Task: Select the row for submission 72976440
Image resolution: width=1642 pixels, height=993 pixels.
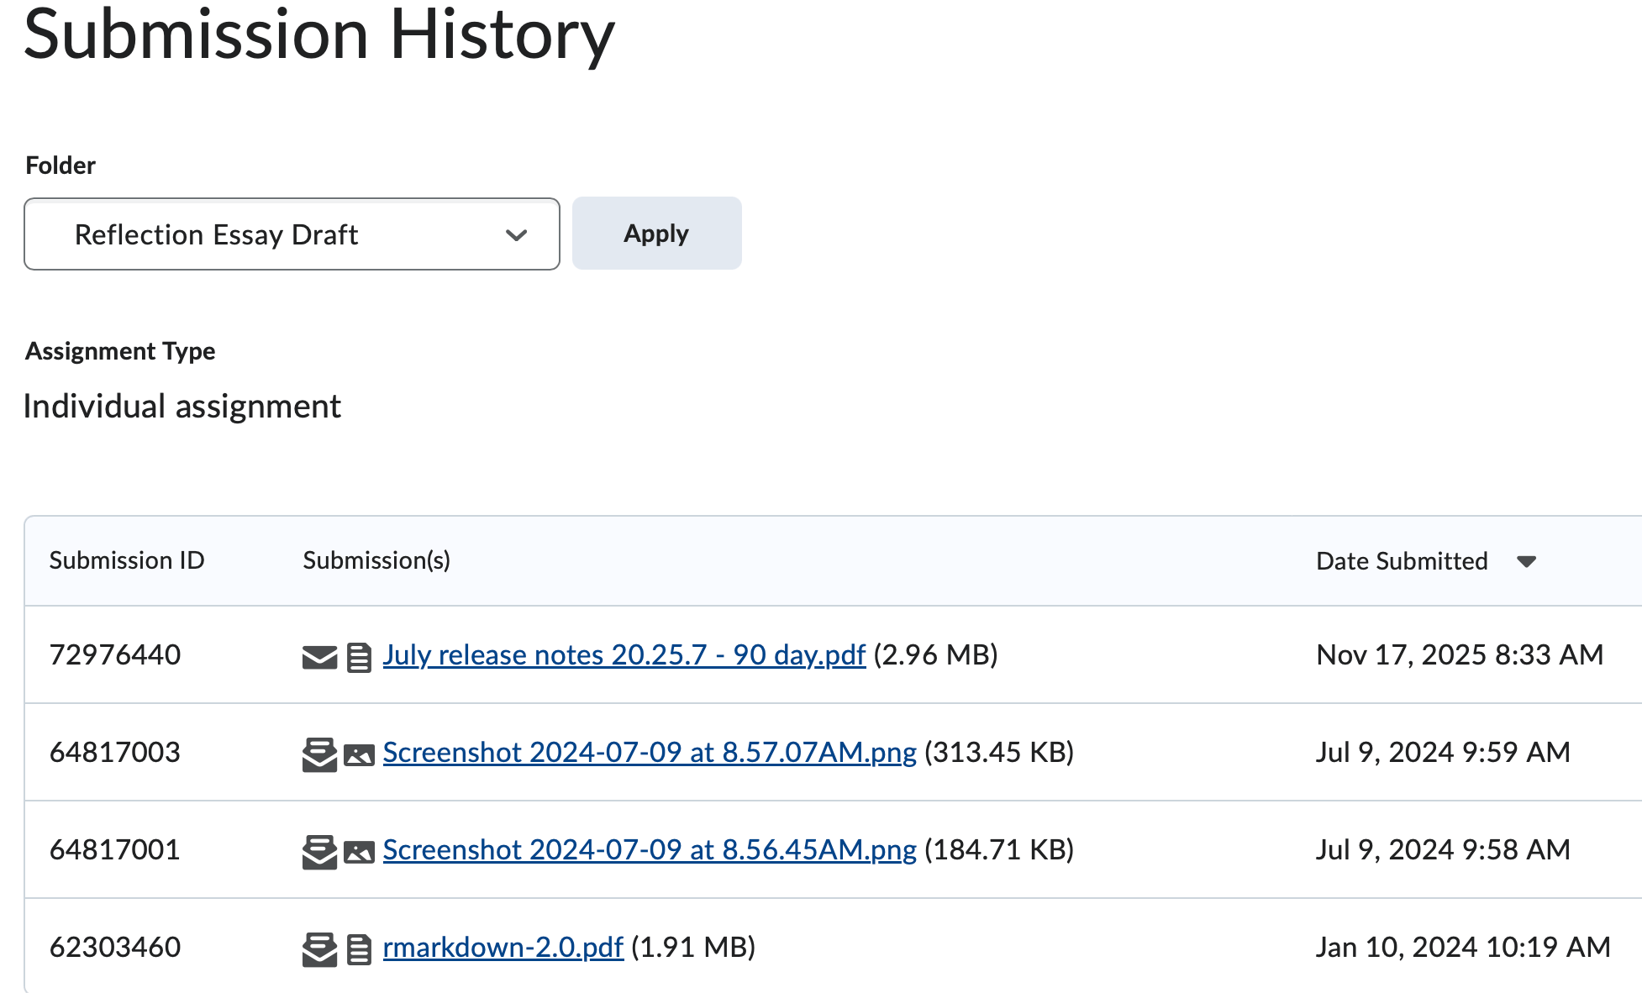Action: click(115, 655)
